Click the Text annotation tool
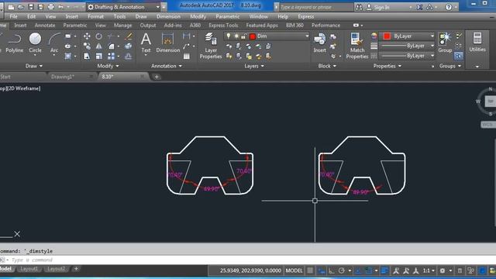 coord(146,43)
